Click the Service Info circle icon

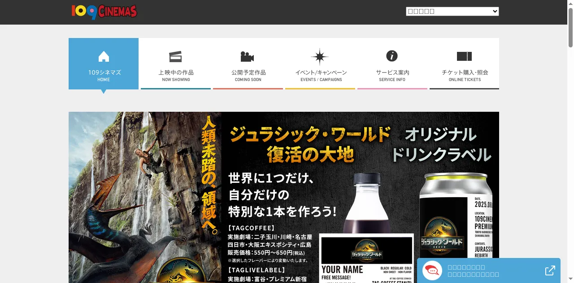[x=392, y=56]
